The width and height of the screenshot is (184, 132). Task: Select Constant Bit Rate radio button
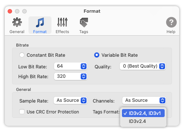(22, 55)
